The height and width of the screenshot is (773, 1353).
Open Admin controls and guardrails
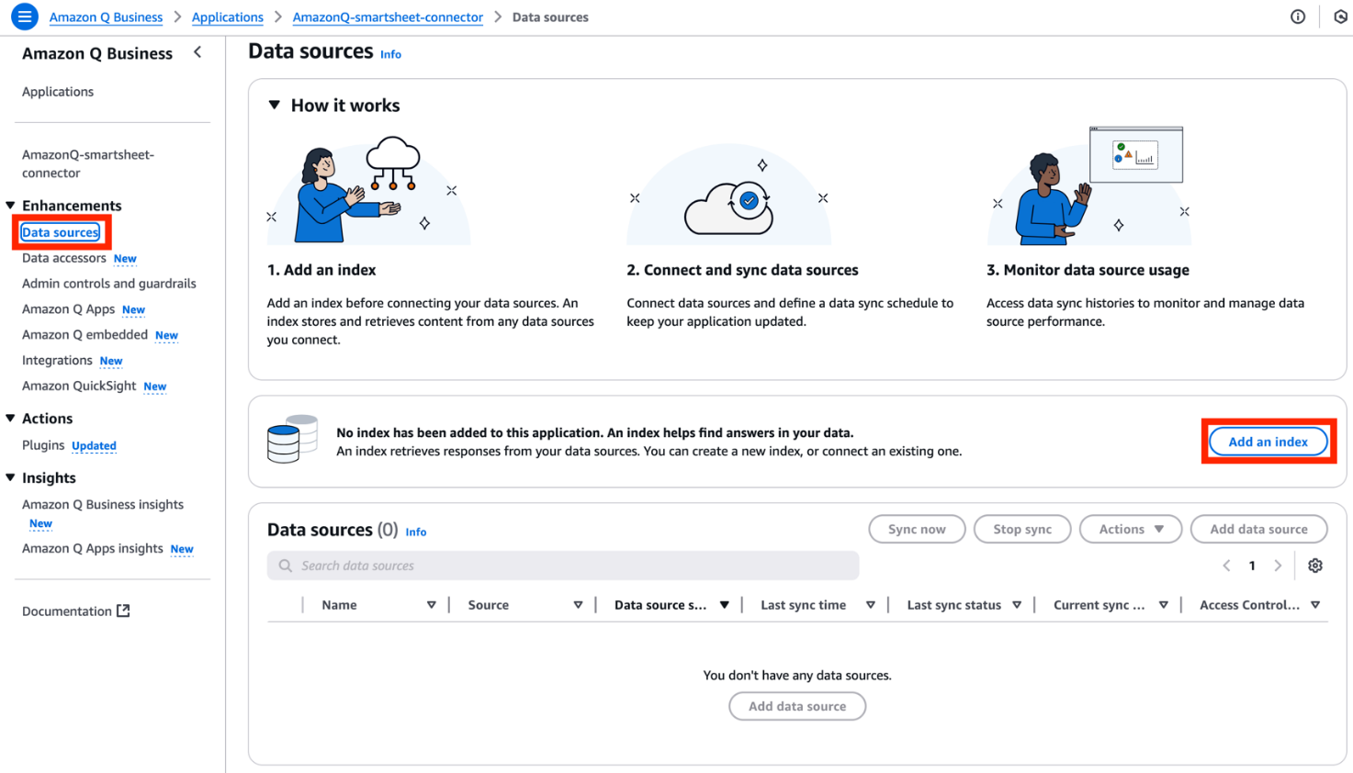[x=109, y=284]
